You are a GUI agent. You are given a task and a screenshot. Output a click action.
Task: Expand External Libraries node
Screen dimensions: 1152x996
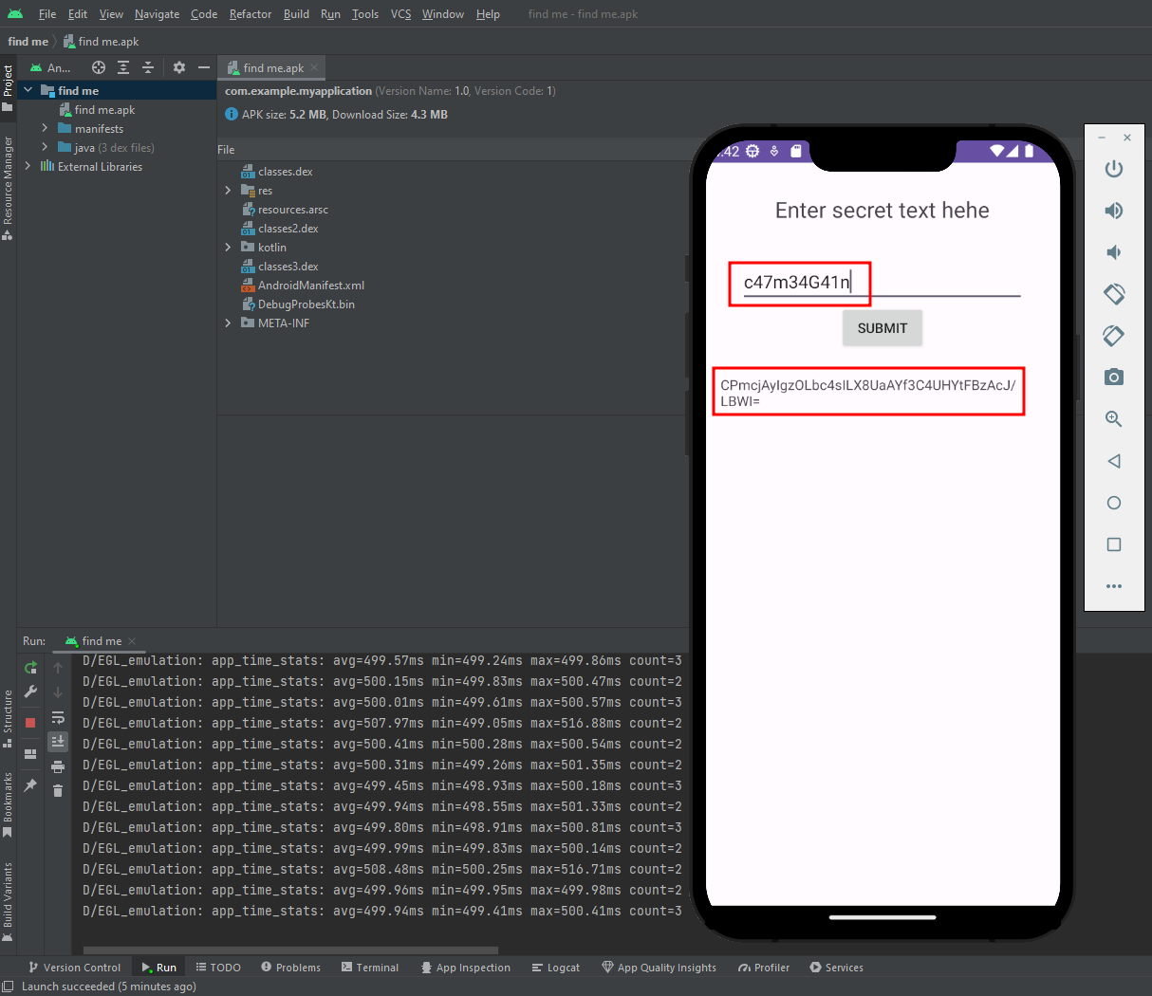(28, 166)
